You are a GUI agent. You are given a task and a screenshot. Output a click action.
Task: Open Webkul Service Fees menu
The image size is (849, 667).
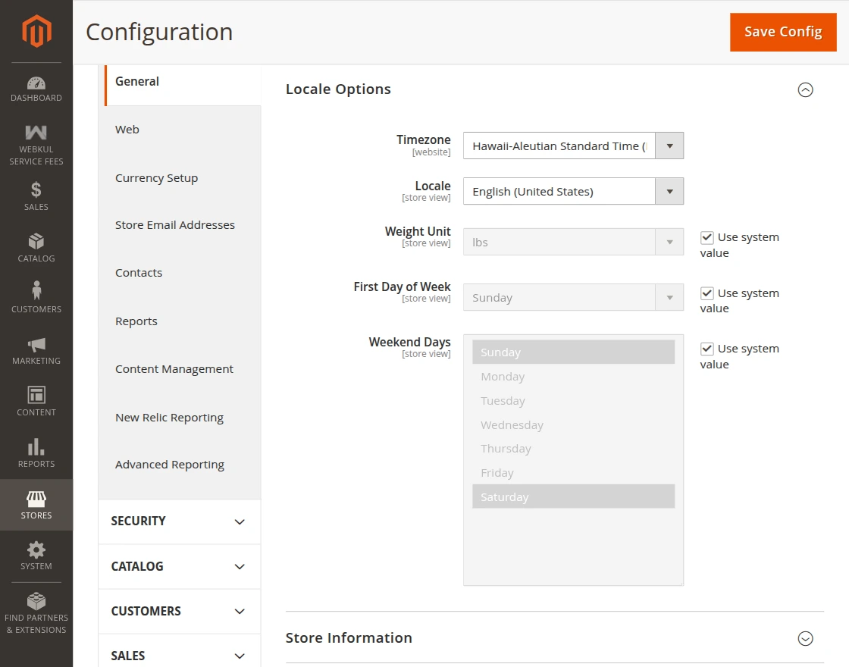point(36,145)
